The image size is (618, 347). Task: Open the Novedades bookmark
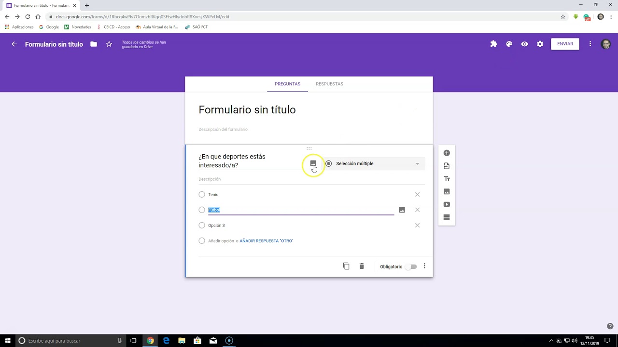click(77, 27)
